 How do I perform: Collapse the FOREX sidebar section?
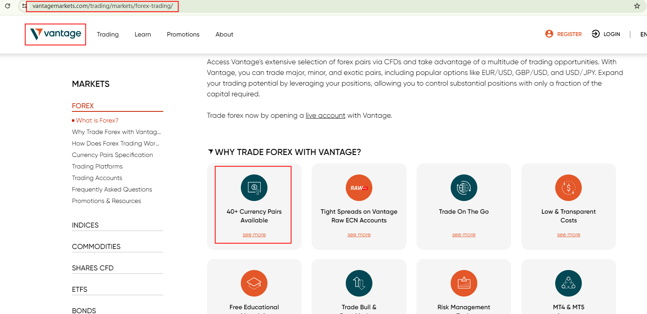(83, 106)
